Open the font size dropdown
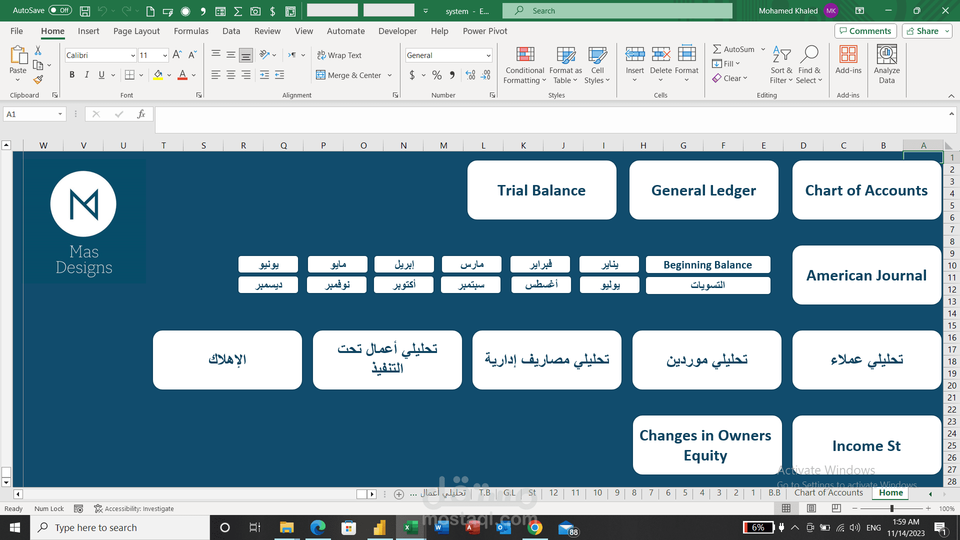Viewport: 960px width, 540px height. (x=164, y=55)
